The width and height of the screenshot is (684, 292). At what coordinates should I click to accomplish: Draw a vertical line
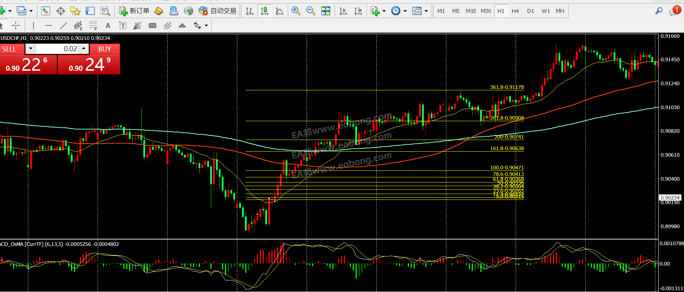coord(33,25)
